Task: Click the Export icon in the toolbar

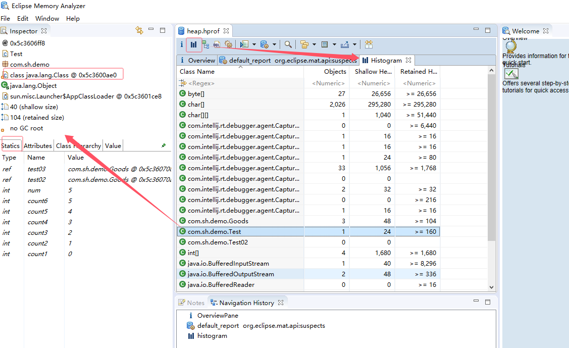Action: [345, 44]
